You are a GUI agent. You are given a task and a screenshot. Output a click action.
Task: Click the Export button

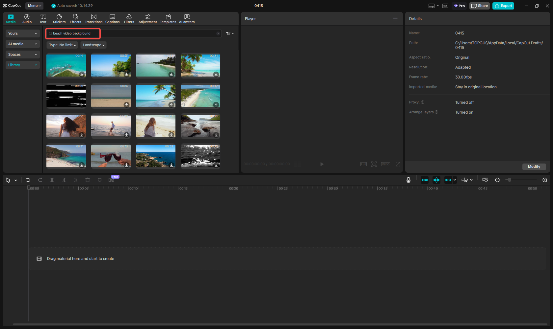click(503, 6)
